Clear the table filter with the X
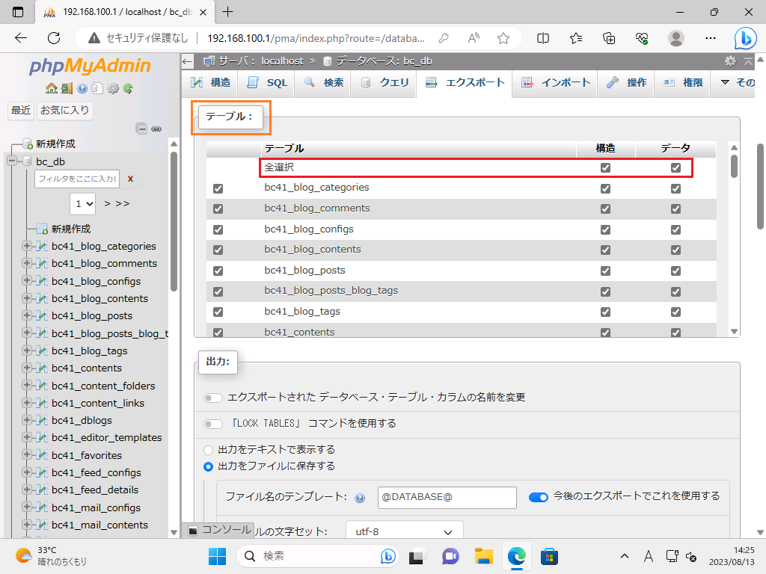This screenshot has height=574, width=766. 130,179
